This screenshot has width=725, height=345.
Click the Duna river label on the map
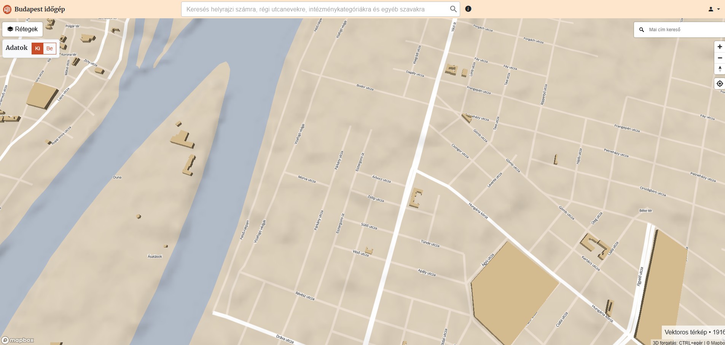click(x=117, y=177)
